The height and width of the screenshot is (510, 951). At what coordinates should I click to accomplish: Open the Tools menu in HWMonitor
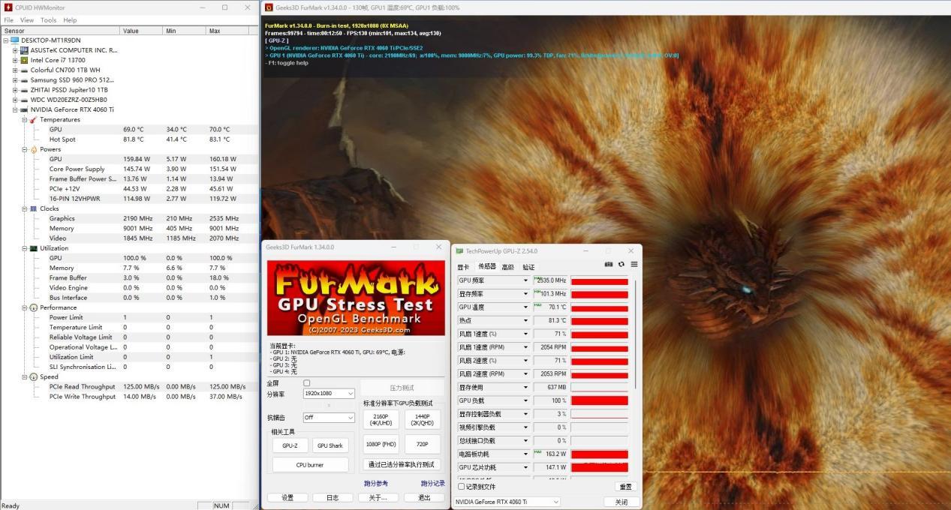(x=48, y=20)
